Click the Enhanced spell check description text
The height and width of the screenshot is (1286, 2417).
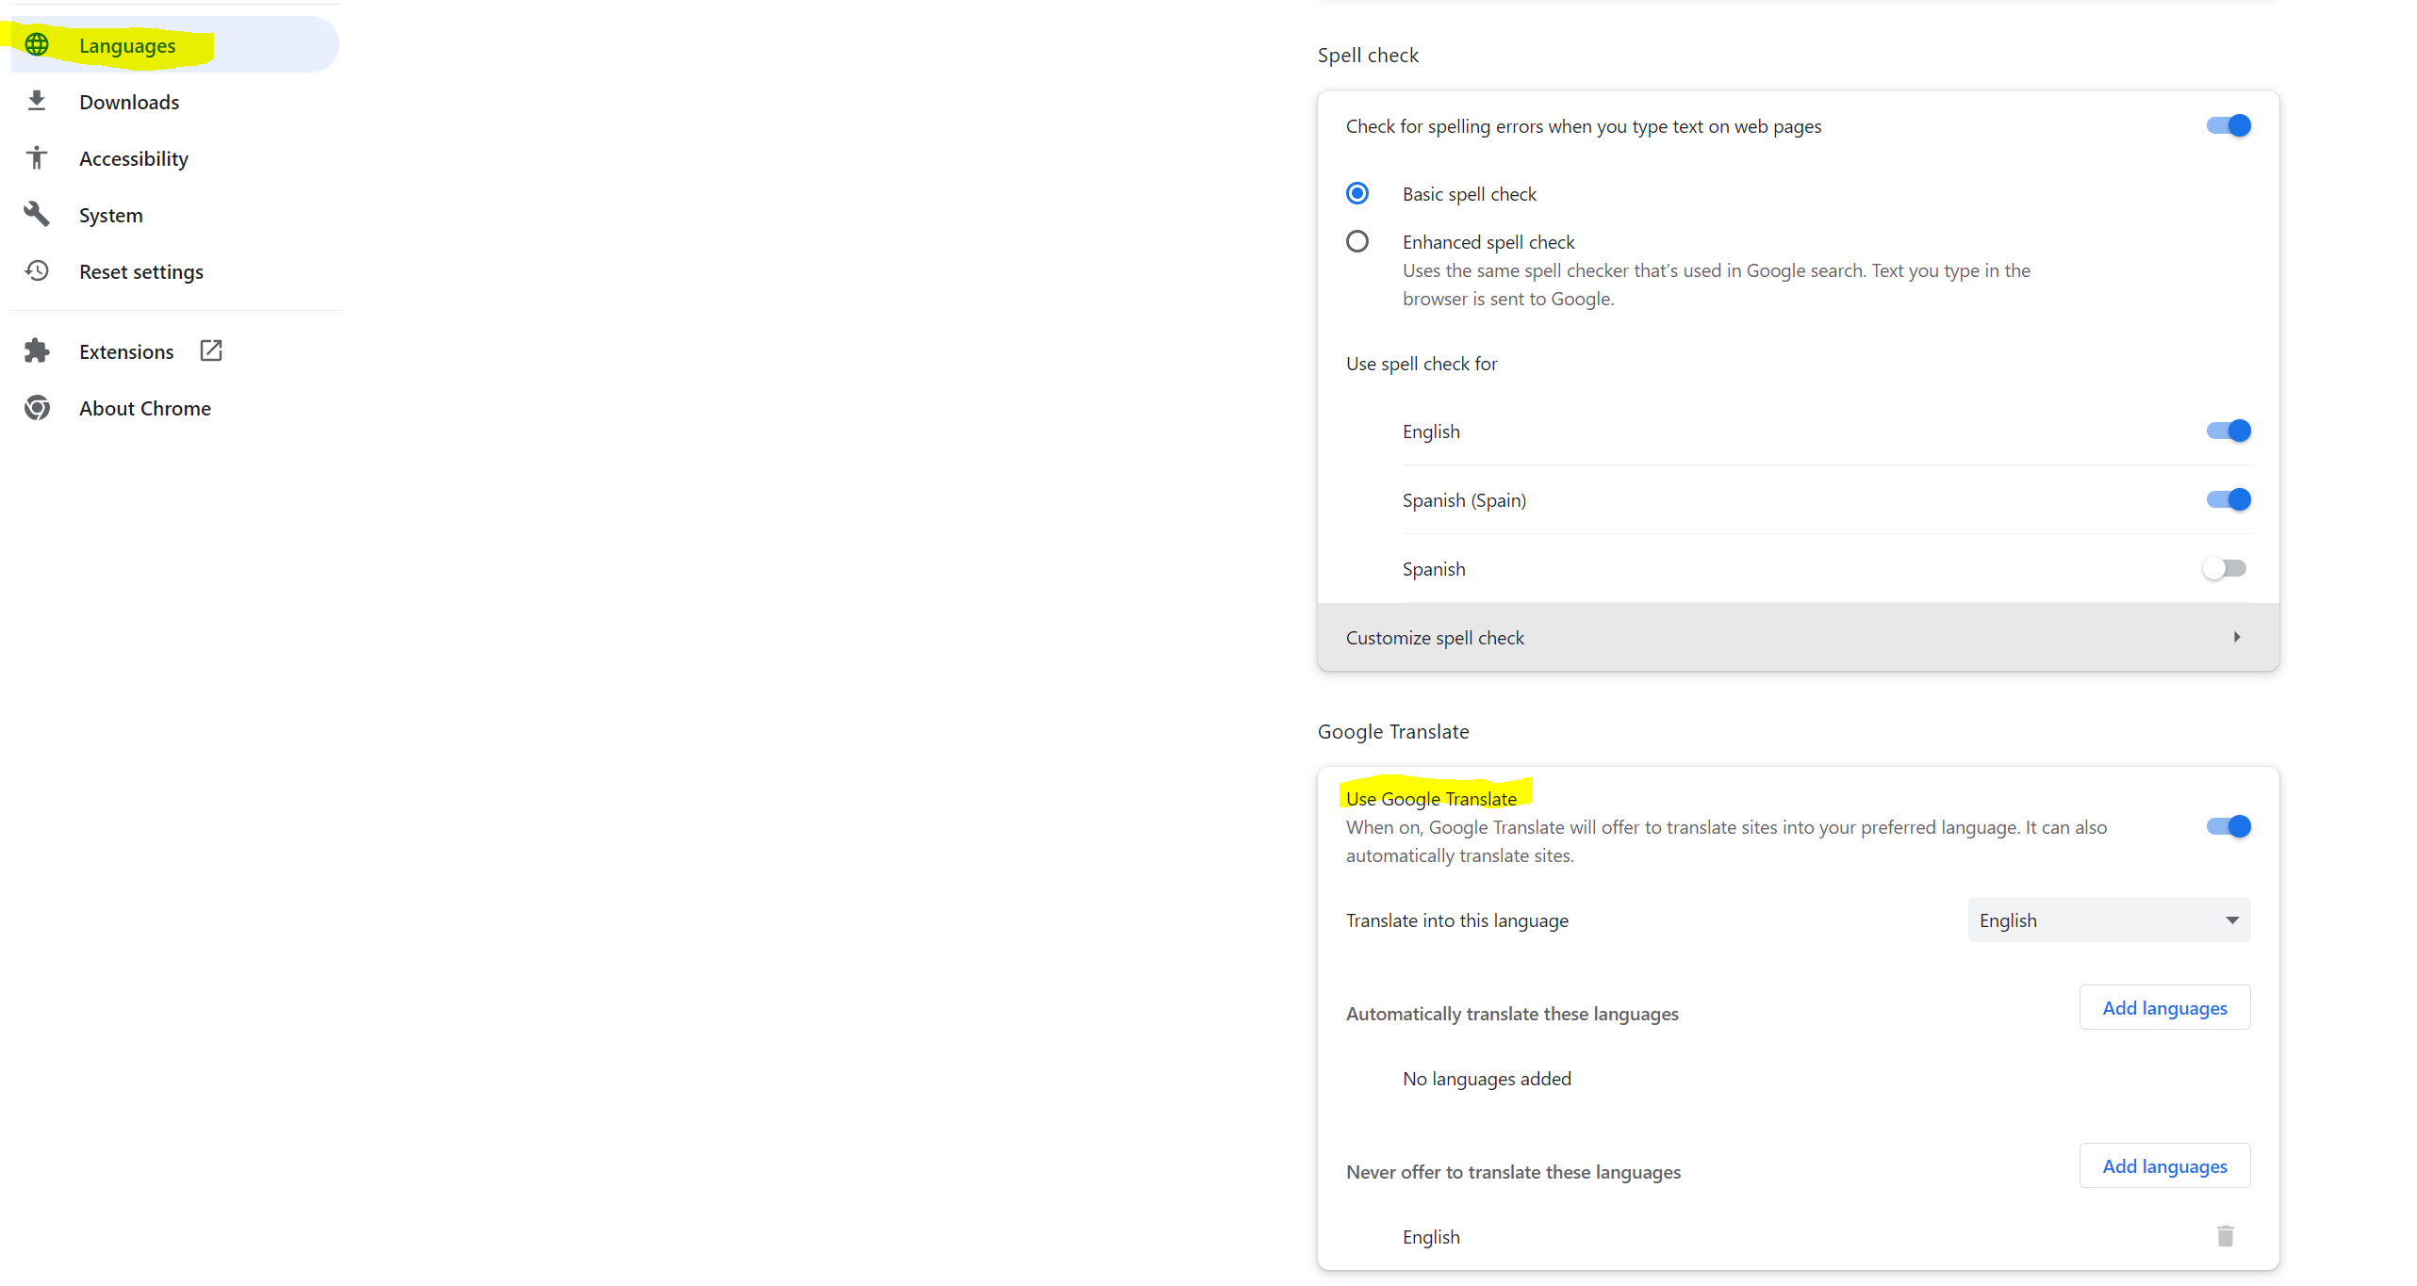[1717, 285]
